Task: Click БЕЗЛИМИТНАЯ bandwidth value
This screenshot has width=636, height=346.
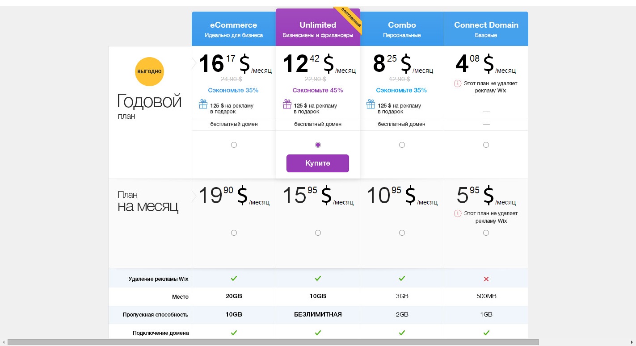Action: tap(318, 314)
